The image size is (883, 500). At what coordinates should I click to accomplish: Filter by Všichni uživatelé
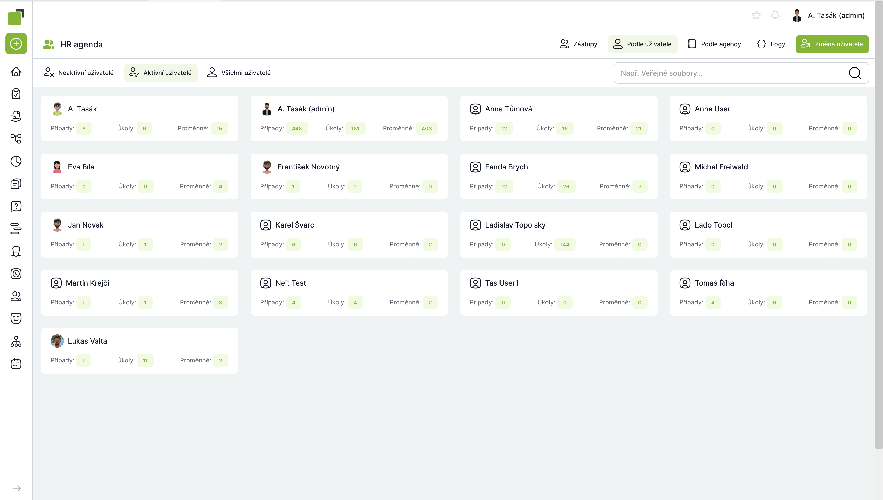pyautogui.click(x=239, y=72)
